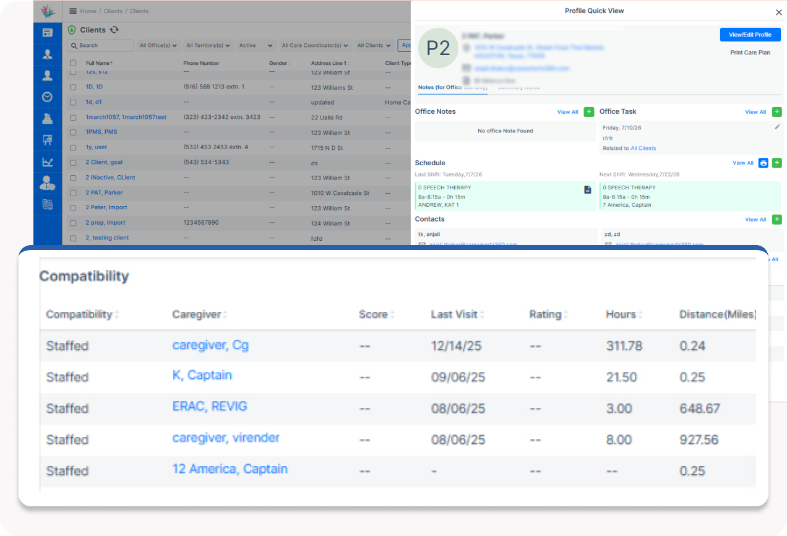Click in the client Search field
Viewport: 787px width, 536px height.
tap(100, 45)
